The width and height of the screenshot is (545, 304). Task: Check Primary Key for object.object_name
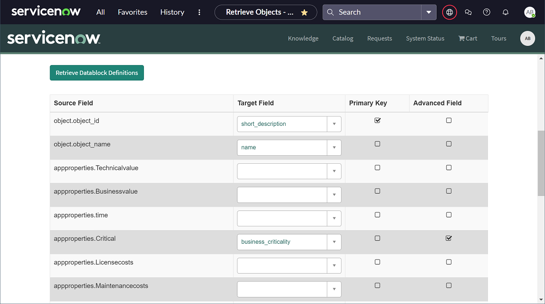[378, 144]
